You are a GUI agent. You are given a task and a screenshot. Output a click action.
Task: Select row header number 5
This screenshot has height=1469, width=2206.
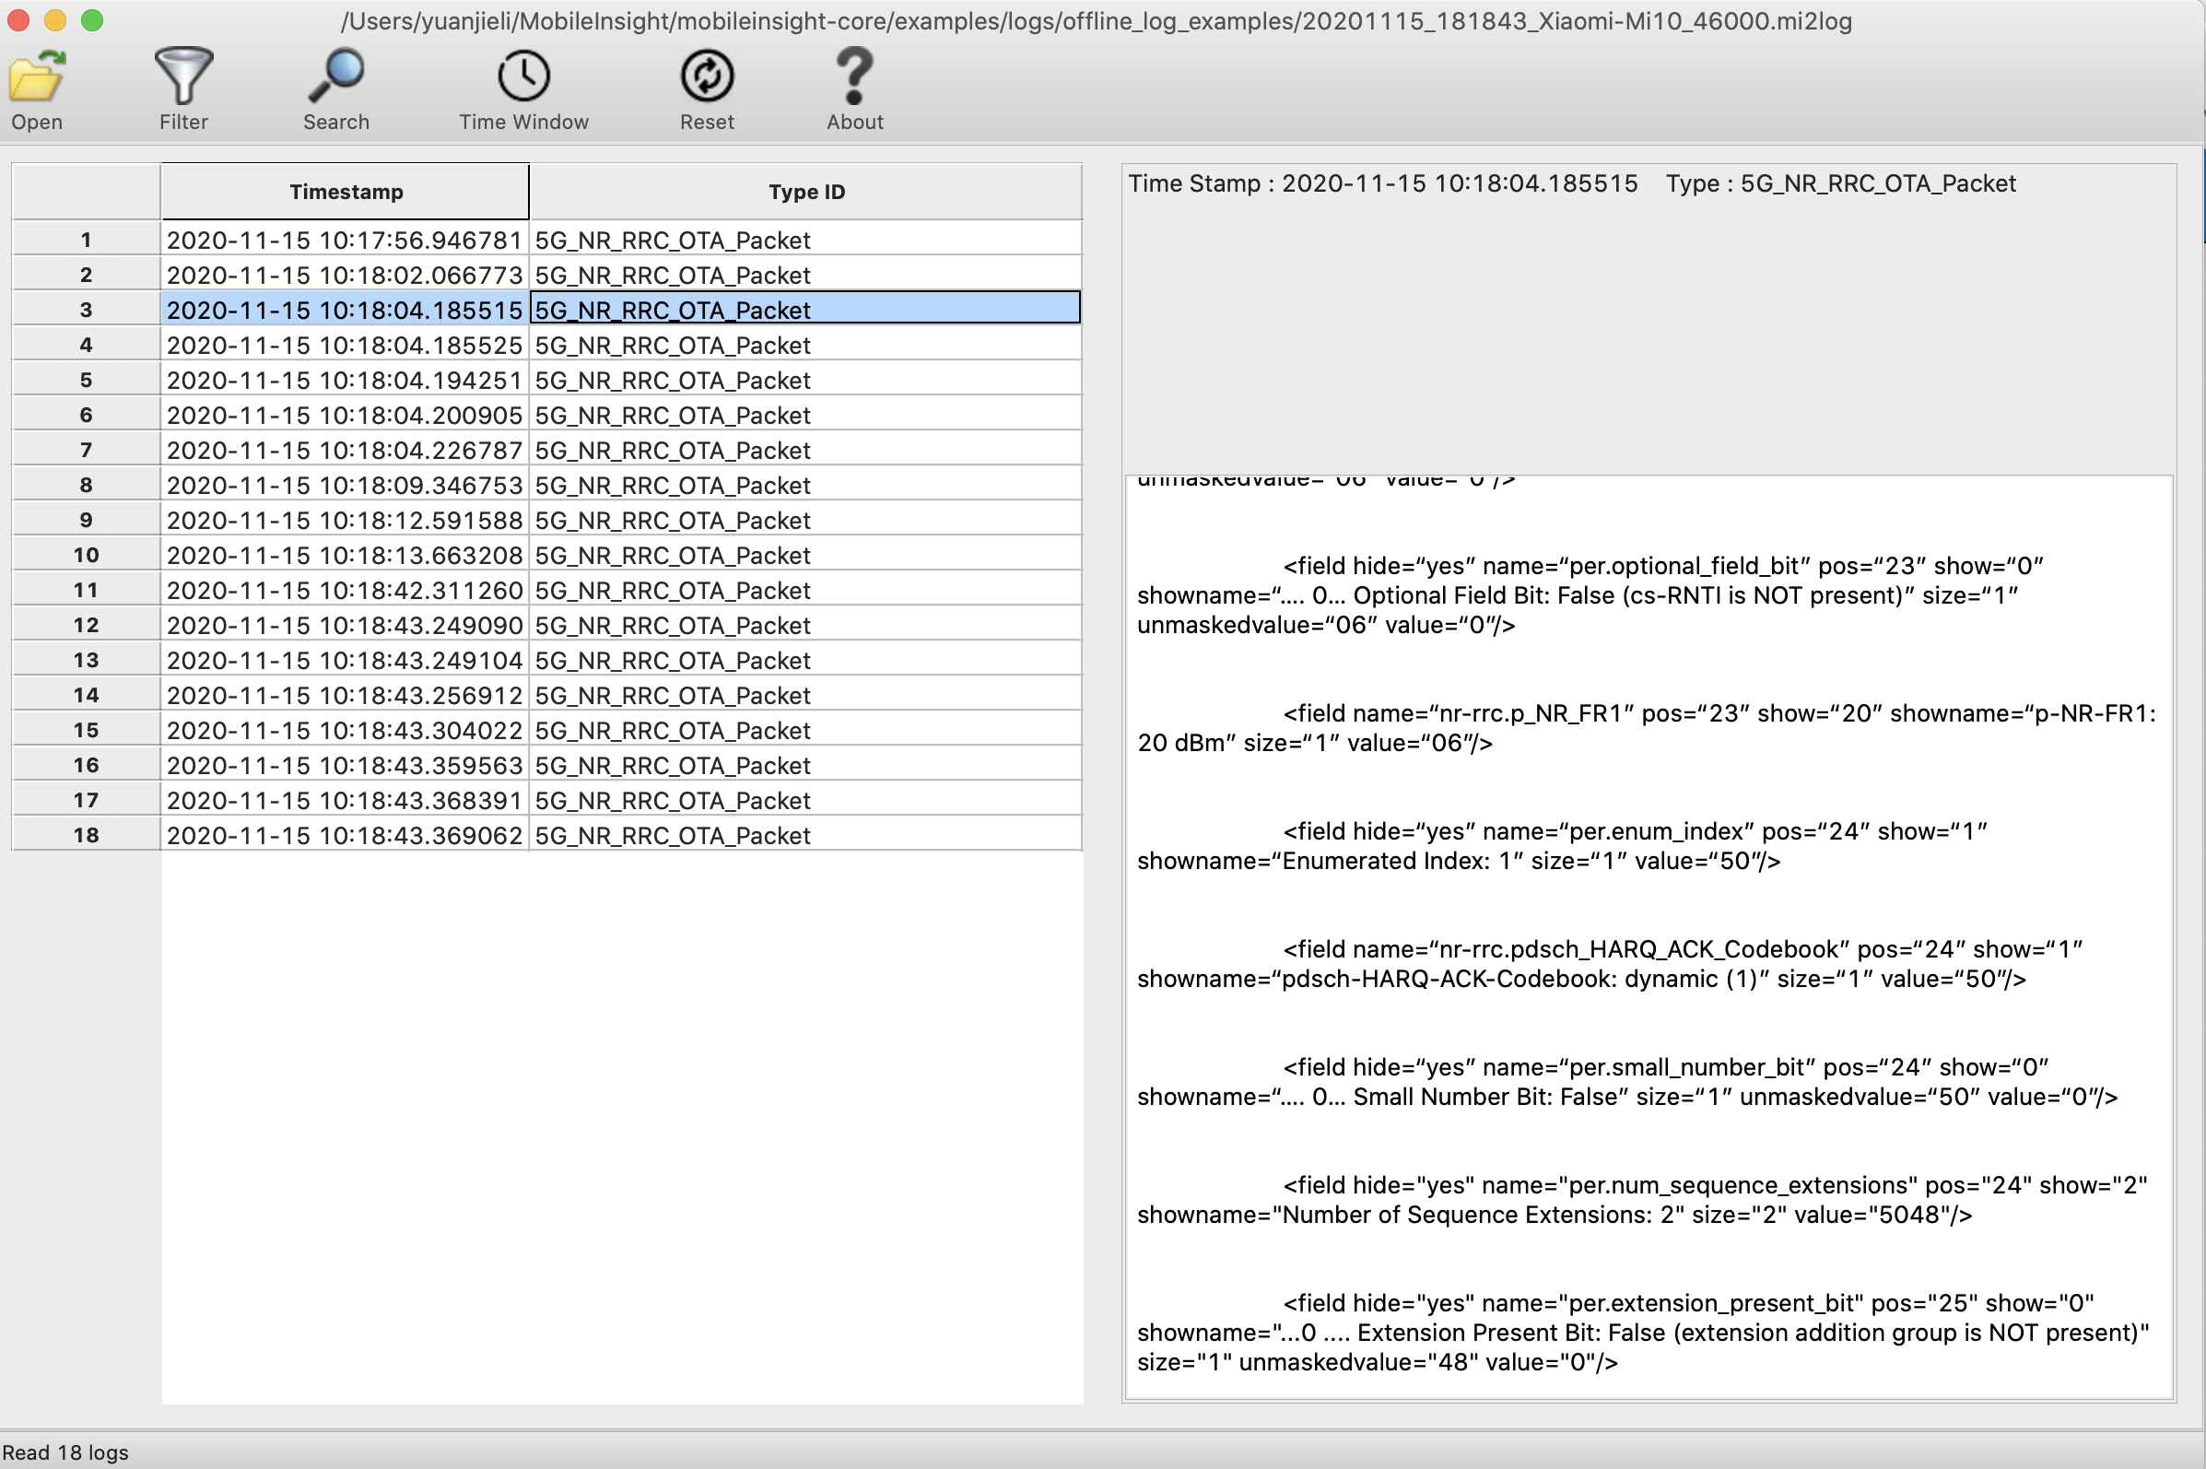click(87, 380)
